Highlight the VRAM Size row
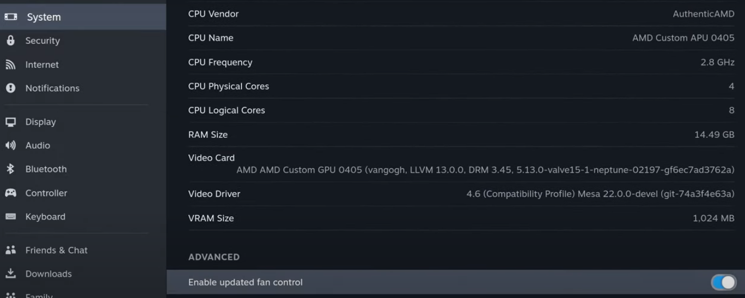The height and width of the screenshot is (298, 745). [x=461, y=218]
